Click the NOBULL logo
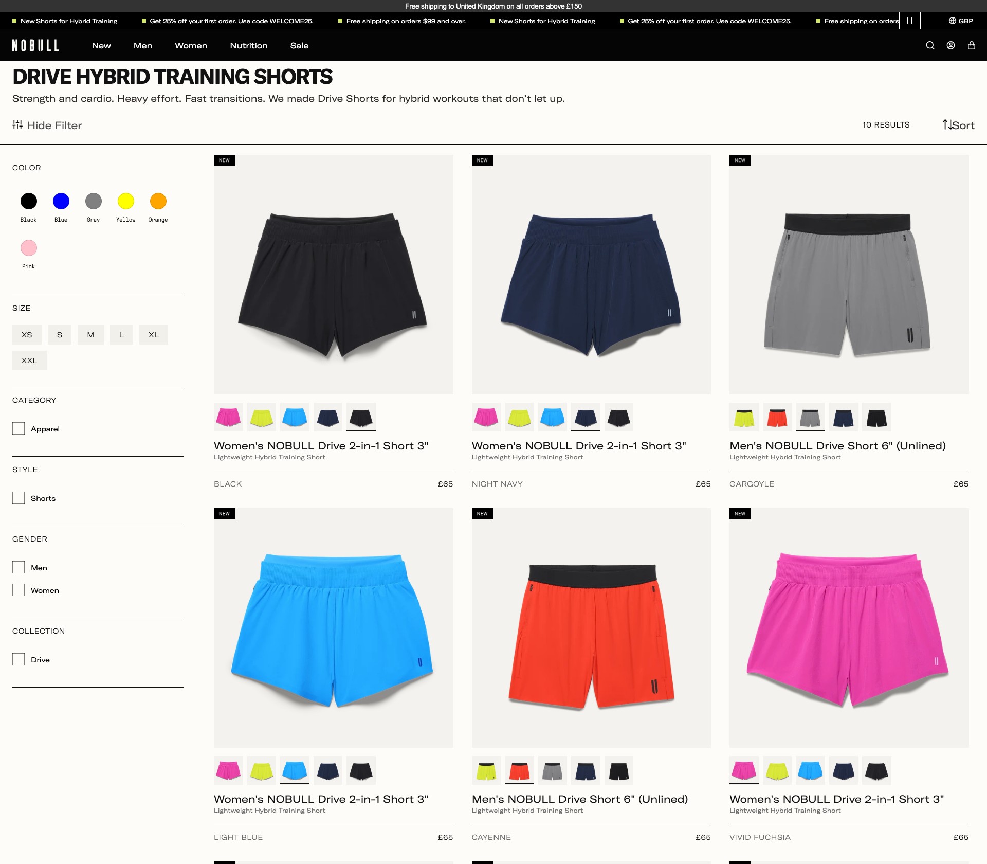The width and height of the screenshot is (987, 864). pyautogui.click(x=35, y=45)
